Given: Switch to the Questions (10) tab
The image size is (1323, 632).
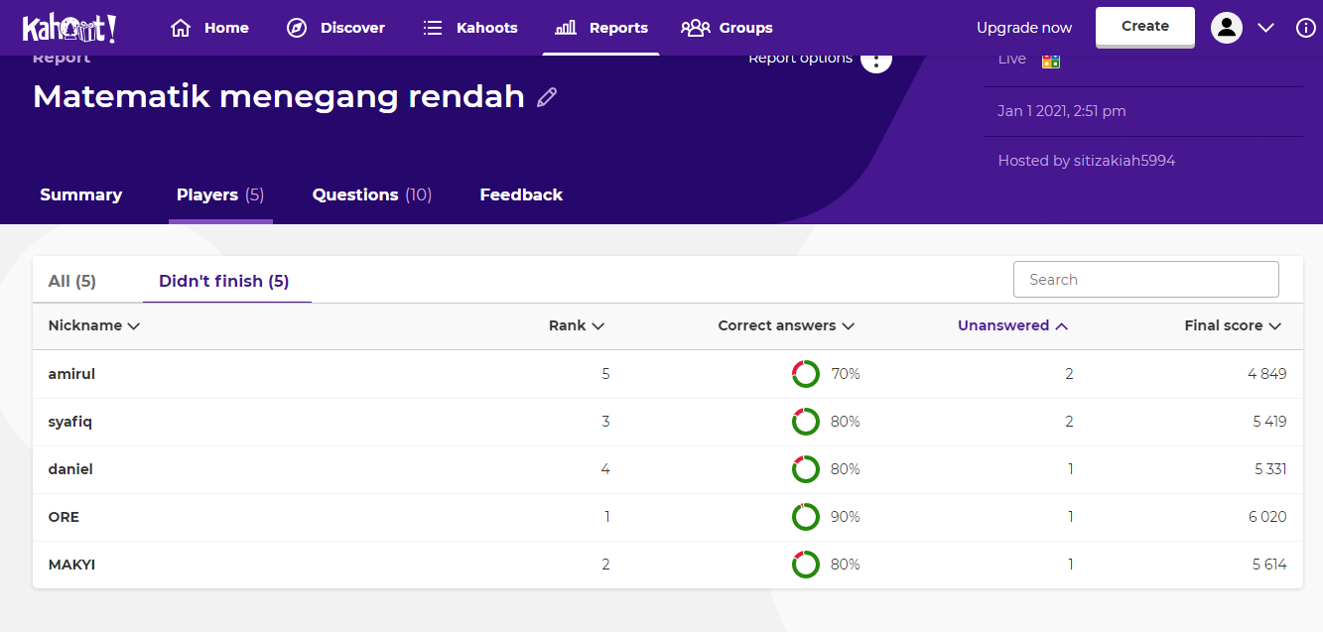Looking at the screenshot, I should pyautogui.click(x=372, y=194).
